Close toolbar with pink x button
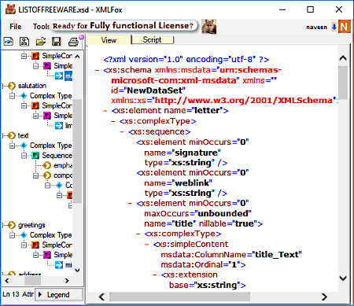The width and height of the screenshot is (354, 306). 81,37
